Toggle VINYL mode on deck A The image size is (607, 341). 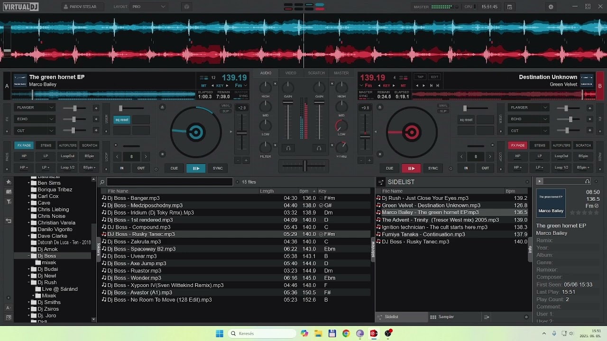click(x=226, y=106)
